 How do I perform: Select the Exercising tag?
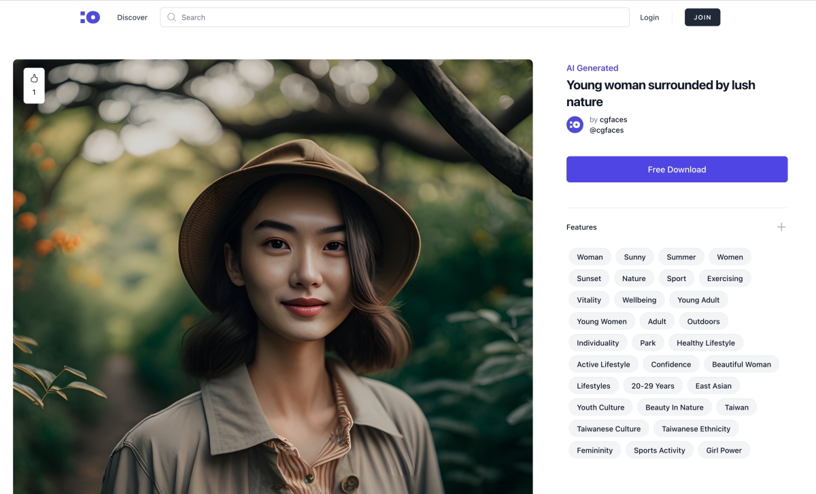pos(725,278)
